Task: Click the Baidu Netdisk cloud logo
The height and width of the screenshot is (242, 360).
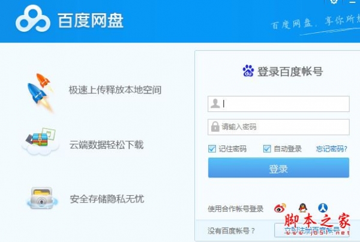Action: [33, 19]
